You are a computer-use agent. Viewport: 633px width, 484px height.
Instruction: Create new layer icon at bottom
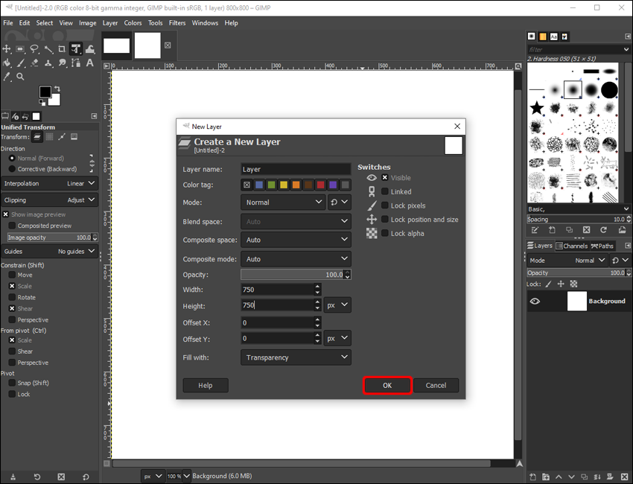[x=533, y=477]
